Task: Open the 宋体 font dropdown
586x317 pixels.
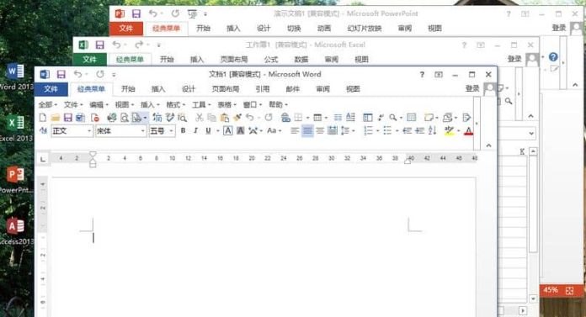Action: click(x=142, y=130)
